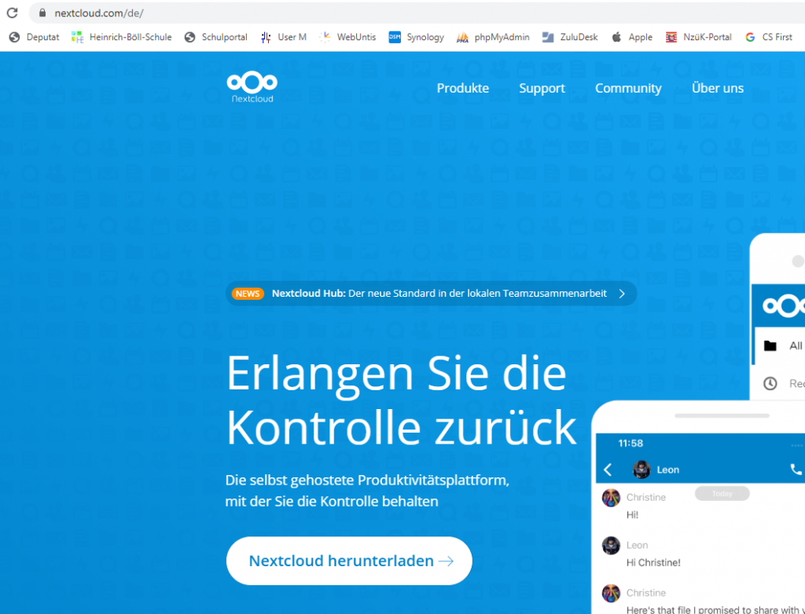The width and height of the screenshot is (805, 614).
Task: Open the CS First Google icon
Action: pyautogui.click(x=750, y=37)
